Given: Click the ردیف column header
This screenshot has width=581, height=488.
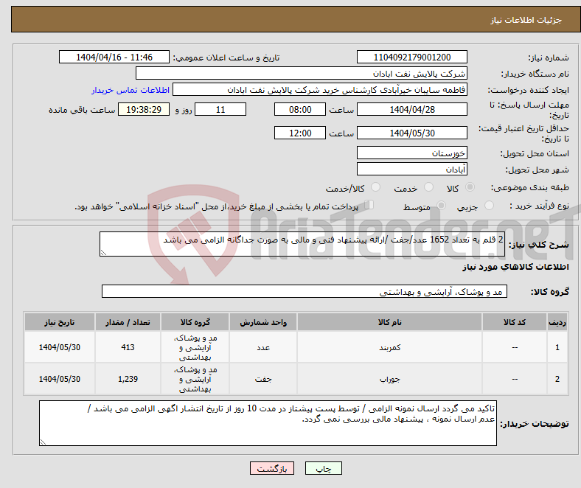Looking at the screenshot, I should click(557, 322).
